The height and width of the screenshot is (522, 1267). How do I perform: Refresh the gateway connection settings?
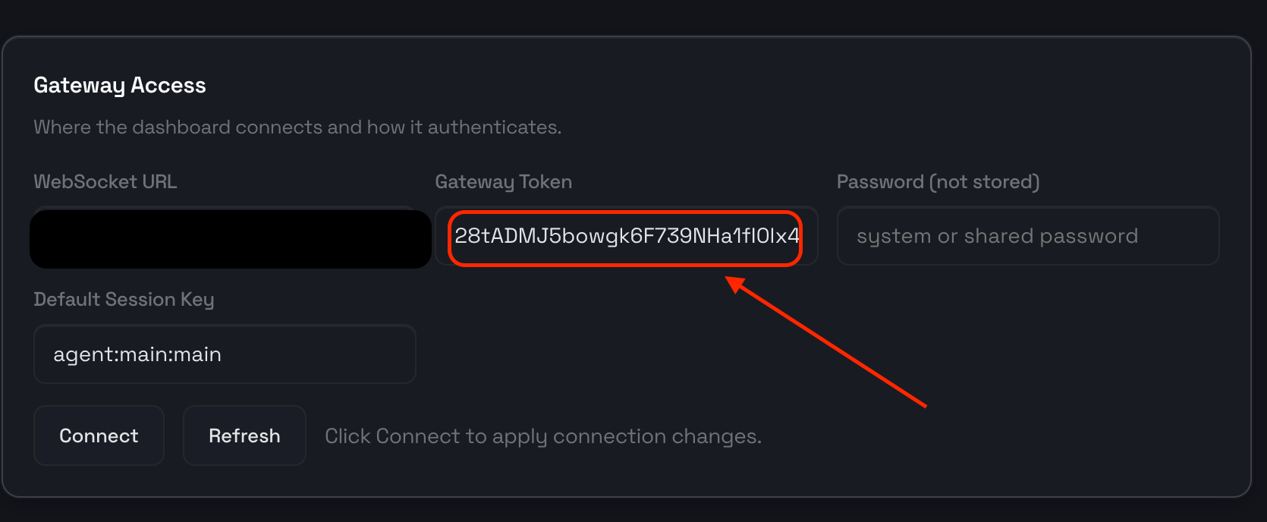pyautogui.click(x=244, y=436)
